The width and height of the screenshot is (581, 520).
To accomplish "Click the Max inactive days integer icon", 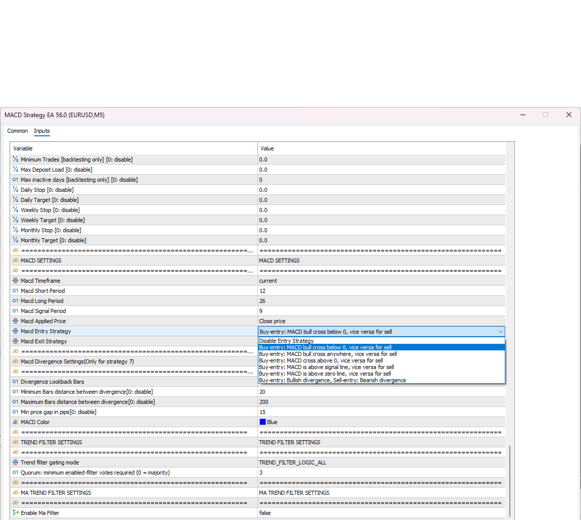I will (15, 179).
